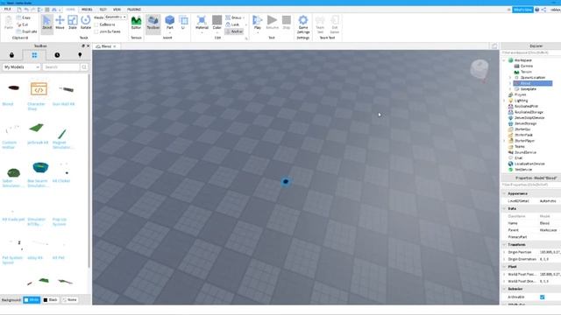Click the Toolbox search field
The width and height of the screenshot is (561, 315).
(x=61, y=67)
